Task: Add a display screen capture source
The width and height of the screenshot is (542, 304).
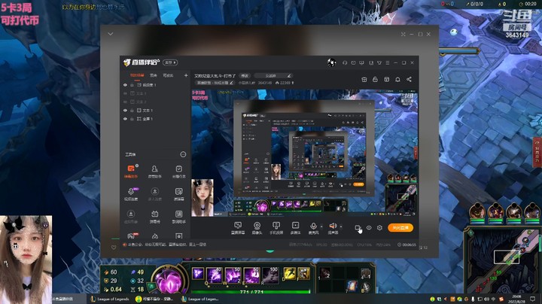Action: coord(238,228)
